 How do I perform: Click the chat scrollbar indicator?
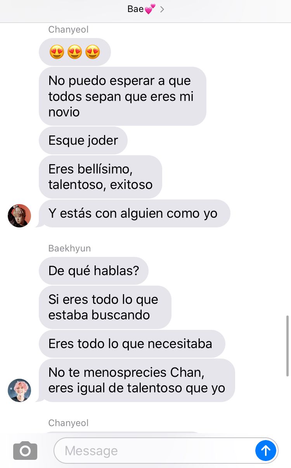(x=287, y=346)
